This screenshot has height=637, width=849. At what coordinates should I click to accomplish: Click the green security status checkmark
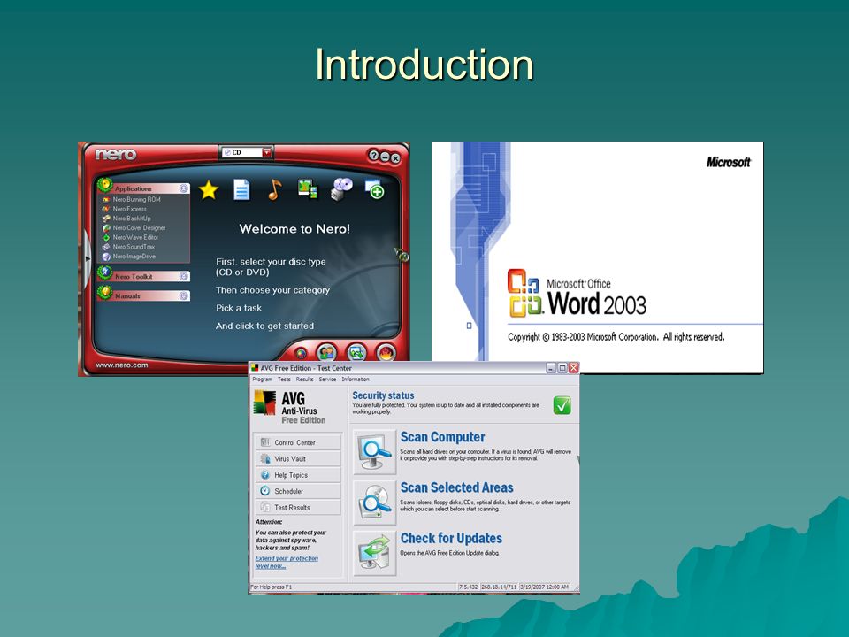pyautogui.click(x=562, y=405)
